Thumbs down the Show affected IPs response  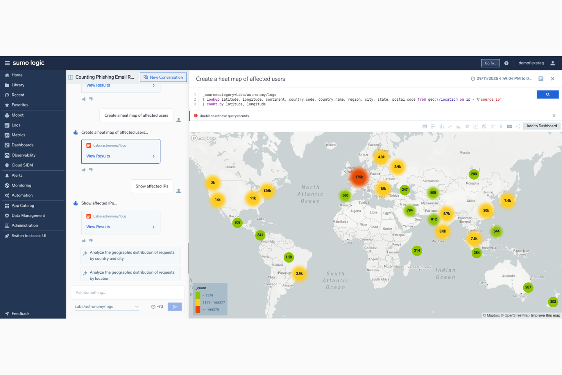click(91, 241)
